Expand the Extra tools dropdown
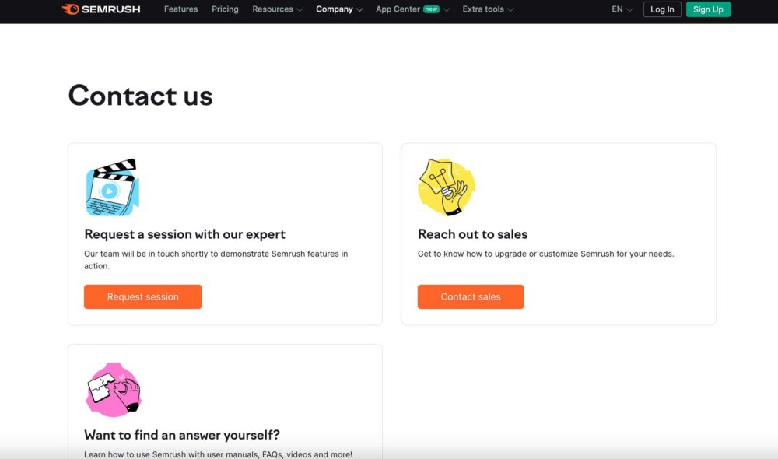Viewport: 778px width, 459px height. coord(488,9)
